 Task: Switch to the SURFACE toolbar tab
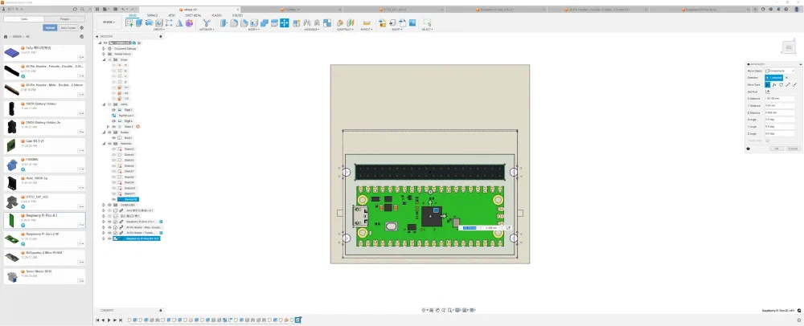pyautogui.click(x=152, y=14)
